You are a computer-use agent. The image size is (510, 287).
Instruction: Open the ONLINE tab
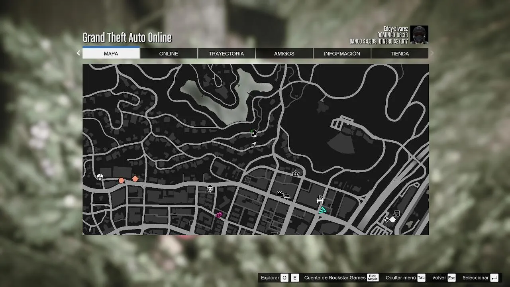point(169,53)
